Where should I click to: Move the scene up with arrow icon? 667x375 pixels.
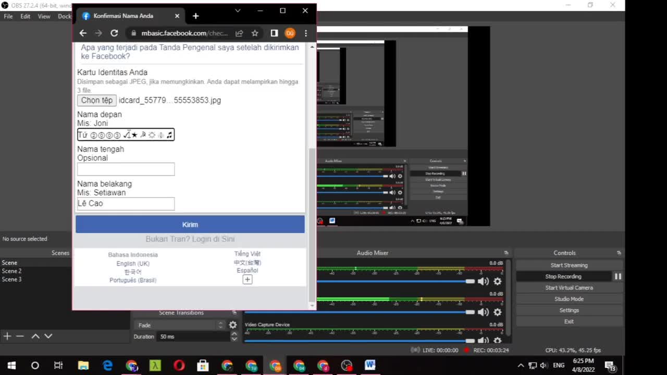(35, 336)
